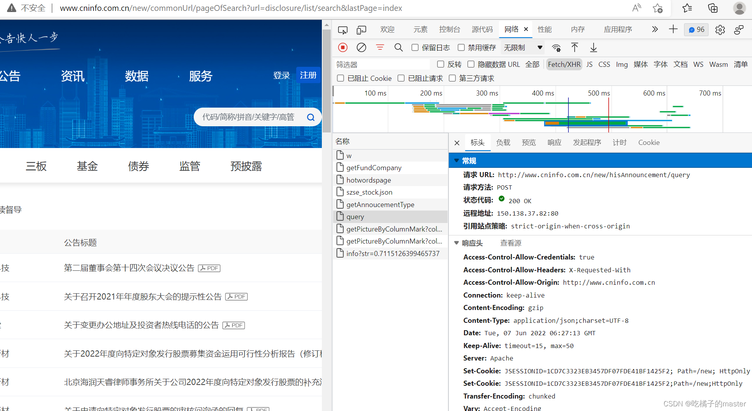Select the JS filter type

(589, 64)
